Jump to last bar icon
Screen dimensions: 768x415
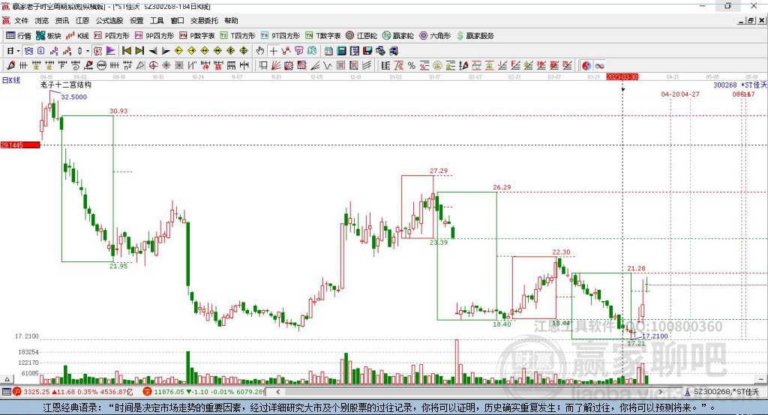pos(139,50)
